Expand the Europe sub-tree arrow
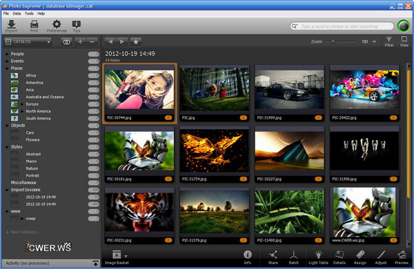Screen dimensions: 414x269 [x=23, y=104]
